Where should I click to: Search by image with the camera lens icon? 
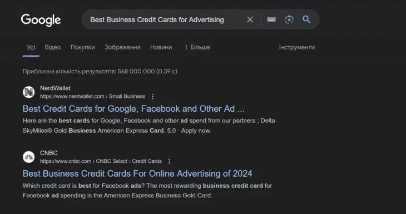tap(289, 19)
